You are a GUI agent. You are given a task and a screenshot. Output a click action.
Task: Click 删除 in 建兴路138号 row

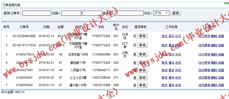[214, 85]
